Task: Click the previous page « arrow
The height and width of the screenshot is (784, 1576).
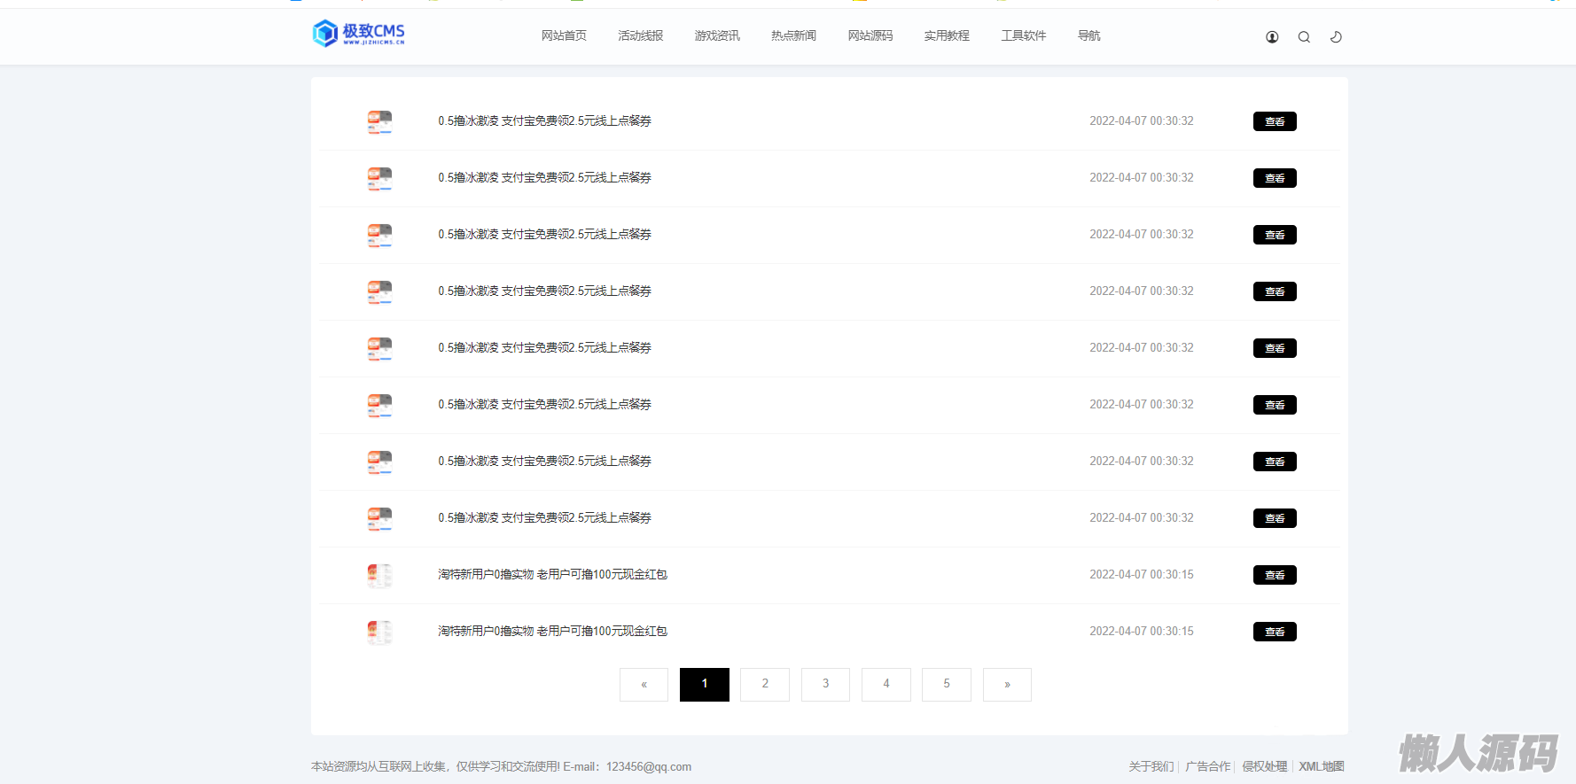Action: click(644, 684)
